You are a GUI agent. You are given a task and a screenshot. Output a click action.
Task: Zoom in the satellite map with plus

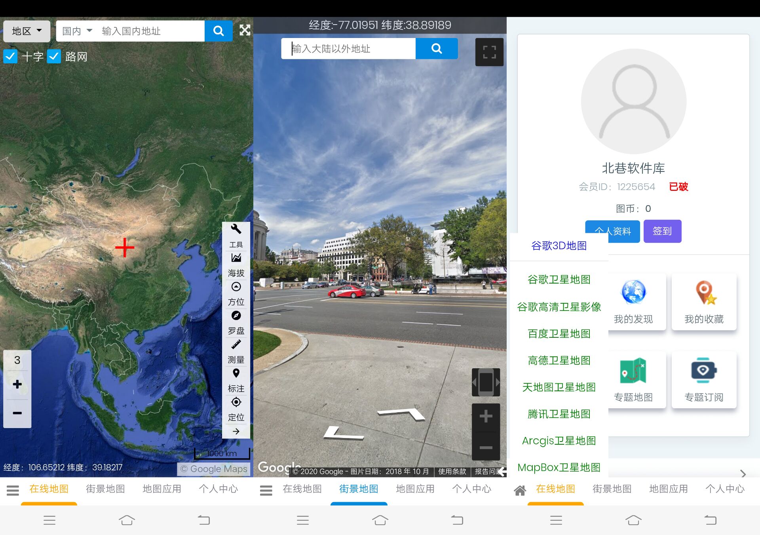17,384
